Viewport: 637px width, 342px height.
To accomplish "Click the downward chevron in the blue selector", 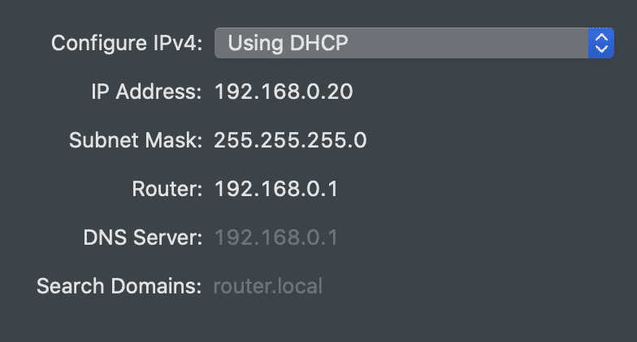I will (601, 49).
